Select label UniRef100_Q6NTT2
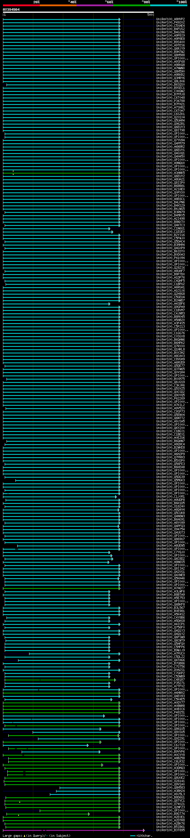The width and height of the screenshot is (190, 838). tap(170, 418)
